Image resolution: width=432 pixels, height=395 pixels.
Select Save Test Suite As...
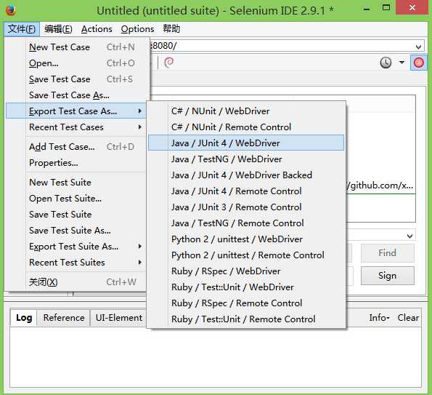(76, 231)
